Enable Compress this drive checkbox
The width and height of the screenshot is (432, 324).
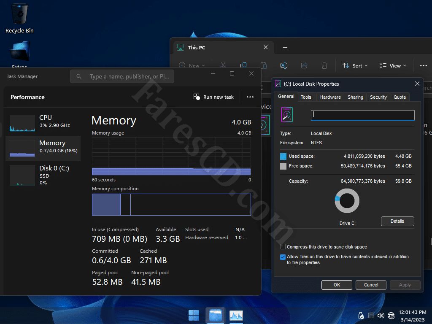(x=283, y=246)
